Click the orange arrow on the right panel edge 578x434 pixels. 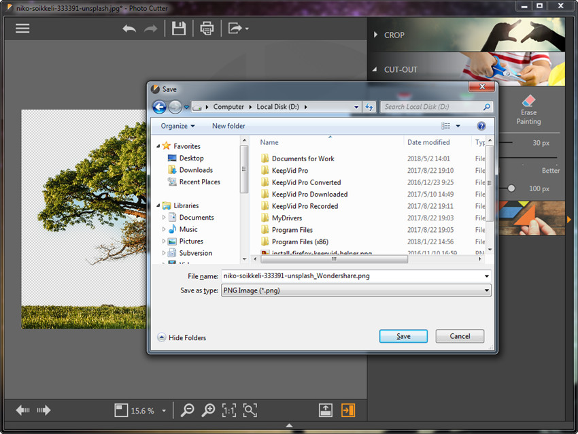click(569, 220)
